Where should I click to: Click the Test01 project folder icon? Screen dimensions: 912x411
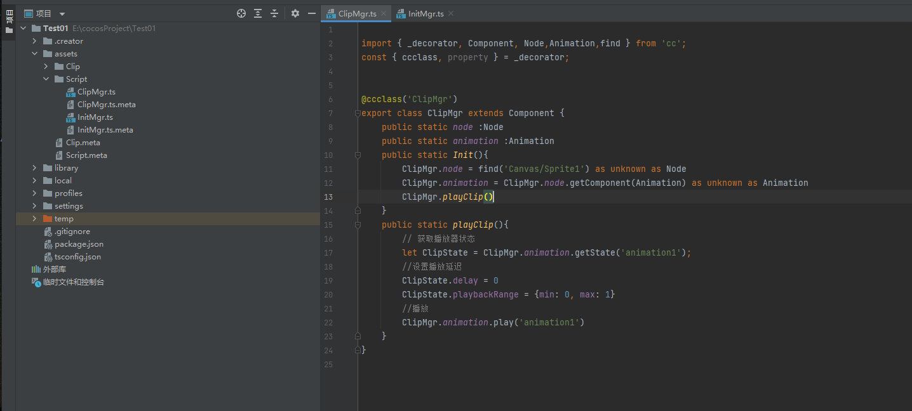pyautogui.click(x=36, y=29)
